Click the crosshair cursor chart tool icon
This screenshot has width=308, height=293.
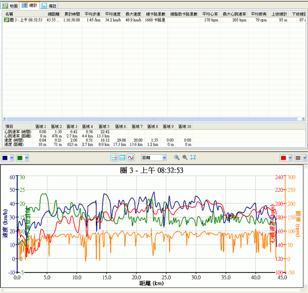pyautogui.click(x=114, y=158)
